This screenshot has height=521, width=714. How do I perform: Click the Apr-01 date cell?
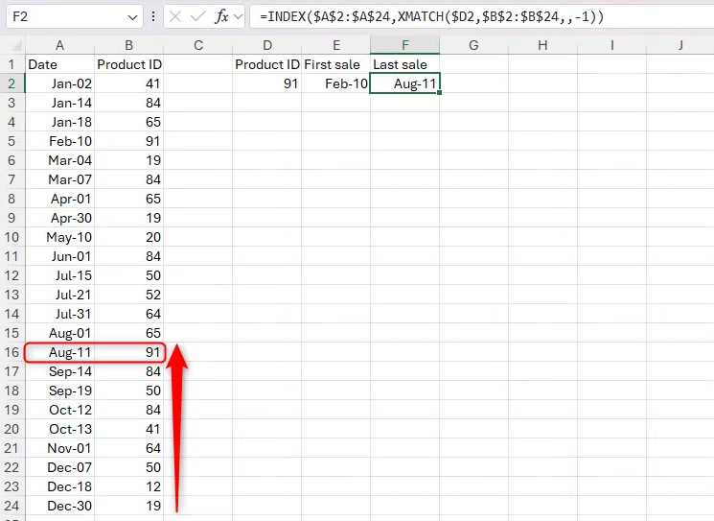(x=59, y=199)
